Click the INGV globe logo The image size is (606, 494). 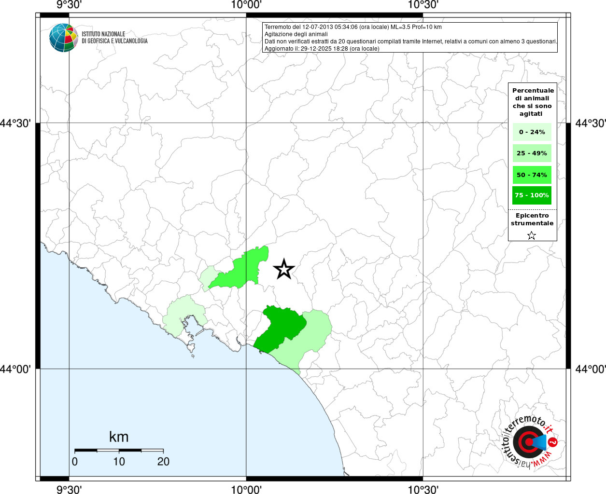(63, 38)
